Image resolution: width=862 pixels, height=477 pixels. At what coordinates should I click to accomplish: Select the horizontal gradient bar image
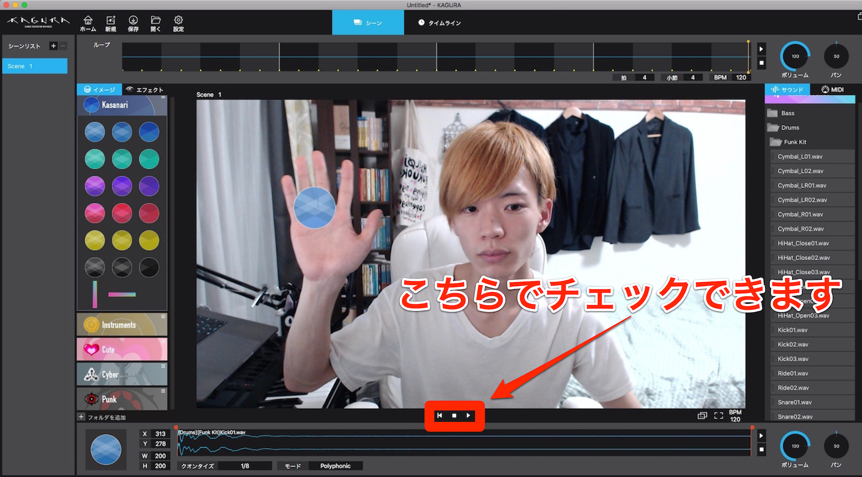pos(122,294)
